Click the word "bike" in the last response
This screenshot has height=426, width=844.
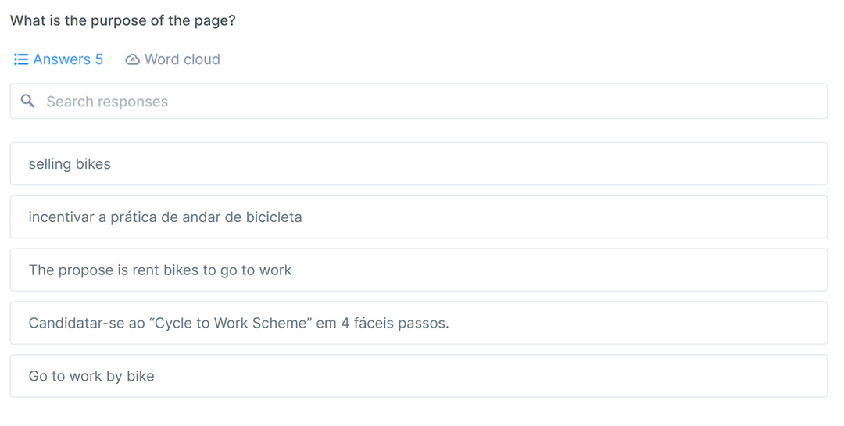coord(141,376)
